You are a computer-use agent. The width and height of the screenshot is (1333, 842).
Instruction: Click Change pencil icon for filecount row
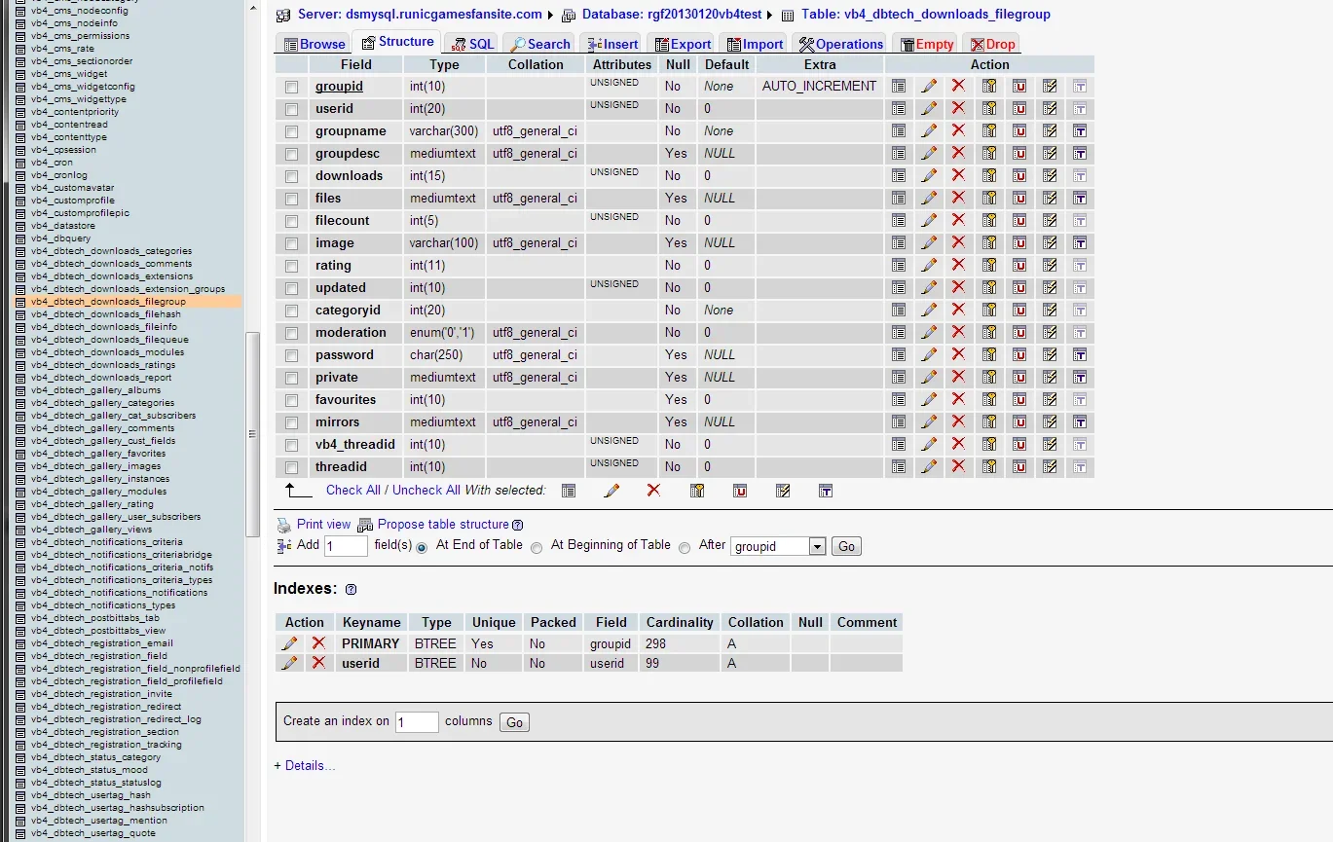click(929, 220)
